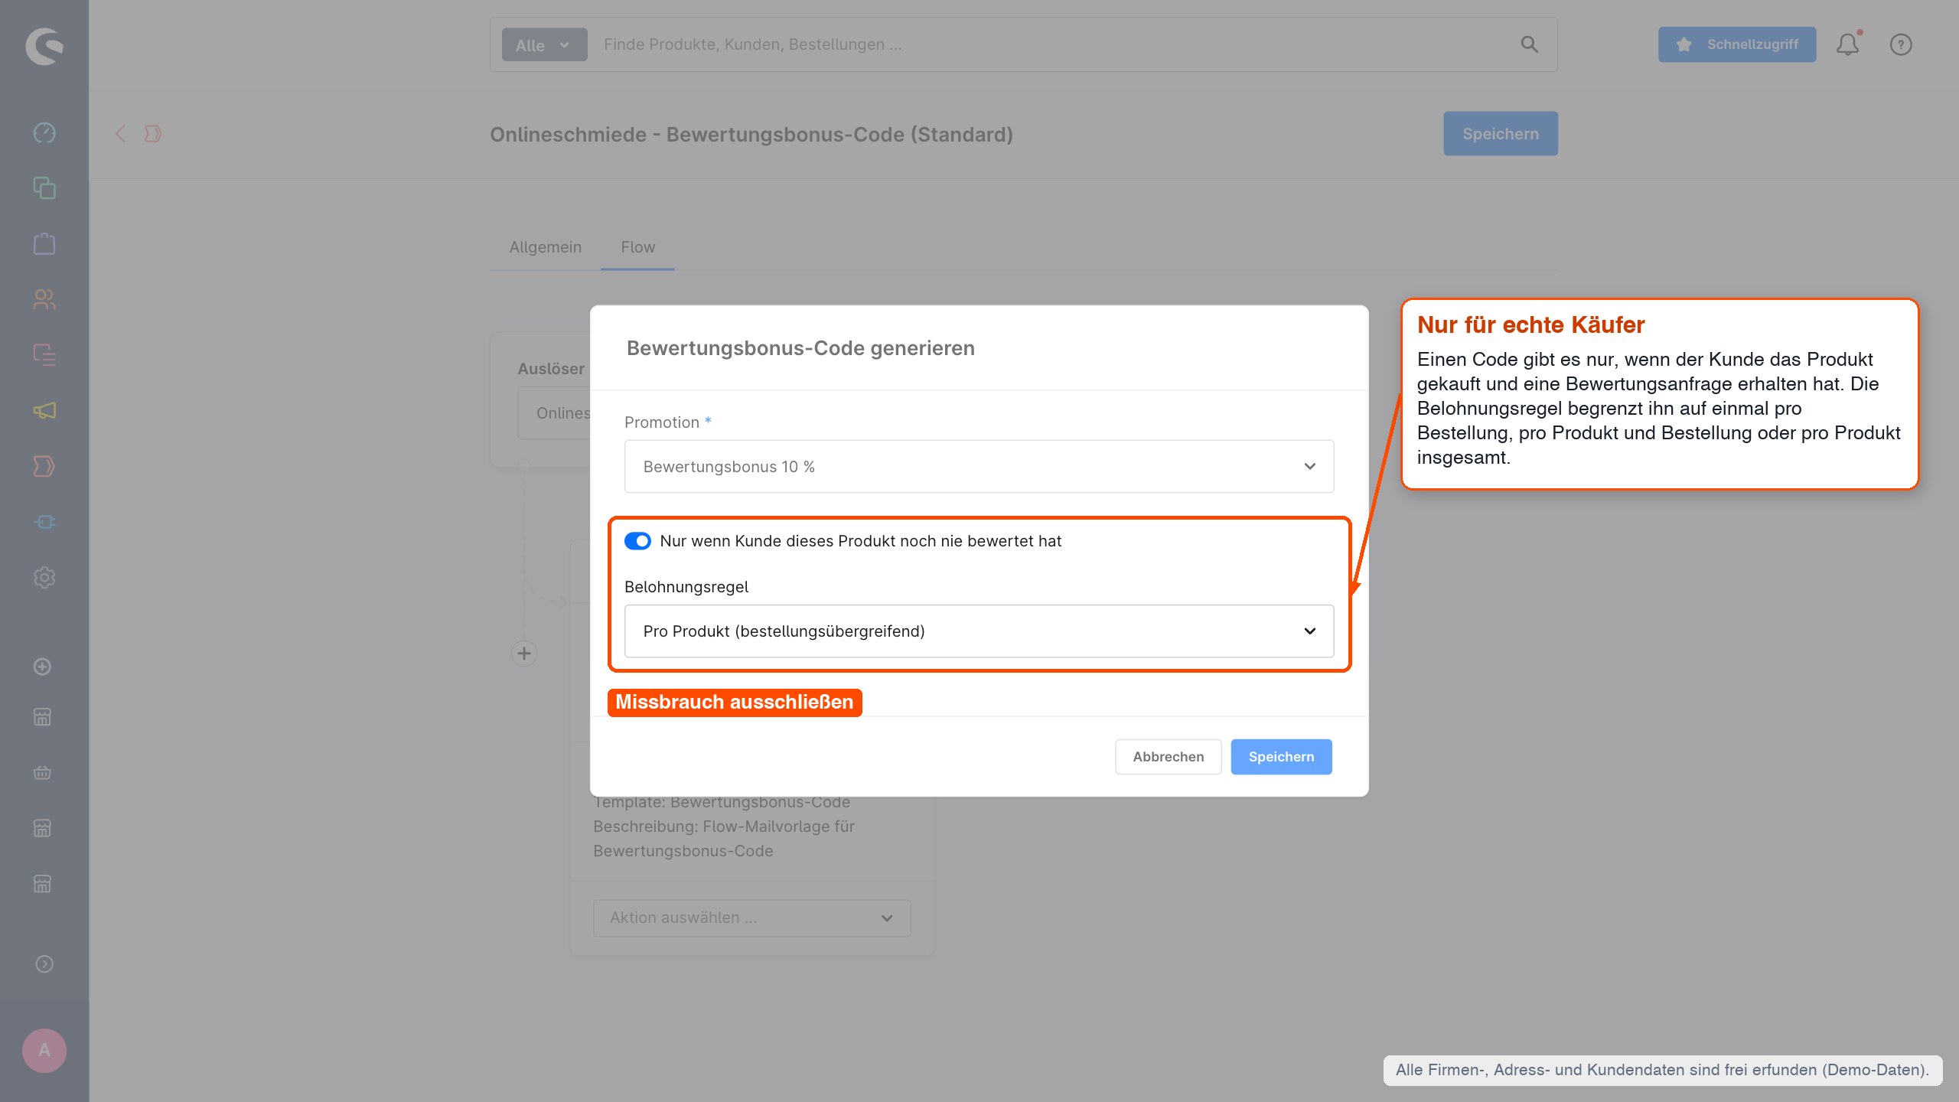
Task: Click the Auslöser trigger field
Action: 554,413
